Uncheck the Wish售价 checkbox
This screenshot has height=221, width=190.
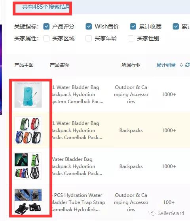[89, 26]
